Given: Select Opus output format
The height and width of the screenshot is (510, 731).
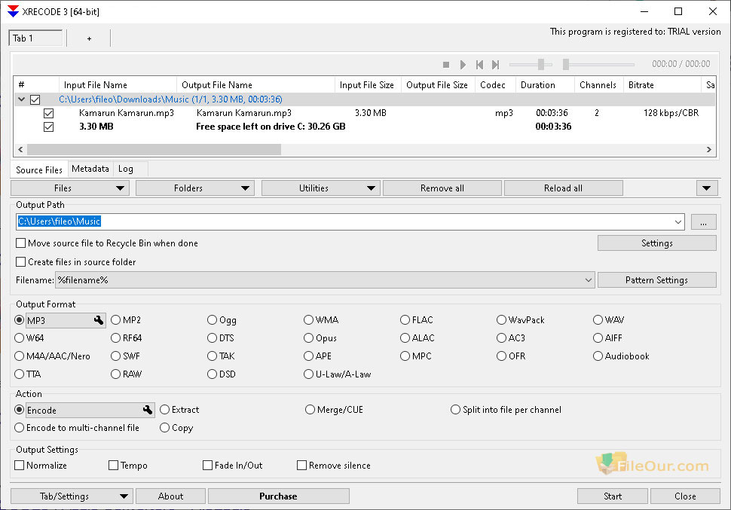Looking at the screenshot, I should (x=308, y=338).
